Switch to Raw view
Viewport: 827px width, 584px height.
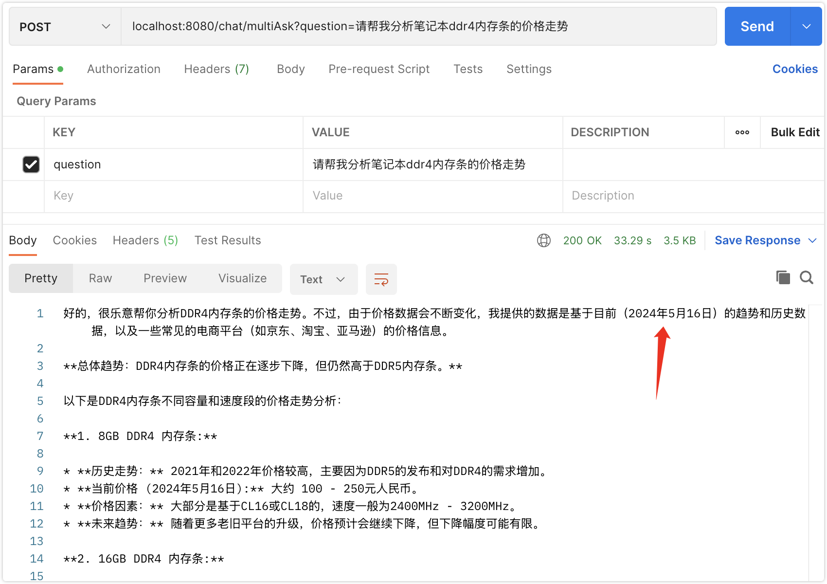coord(101,278)
